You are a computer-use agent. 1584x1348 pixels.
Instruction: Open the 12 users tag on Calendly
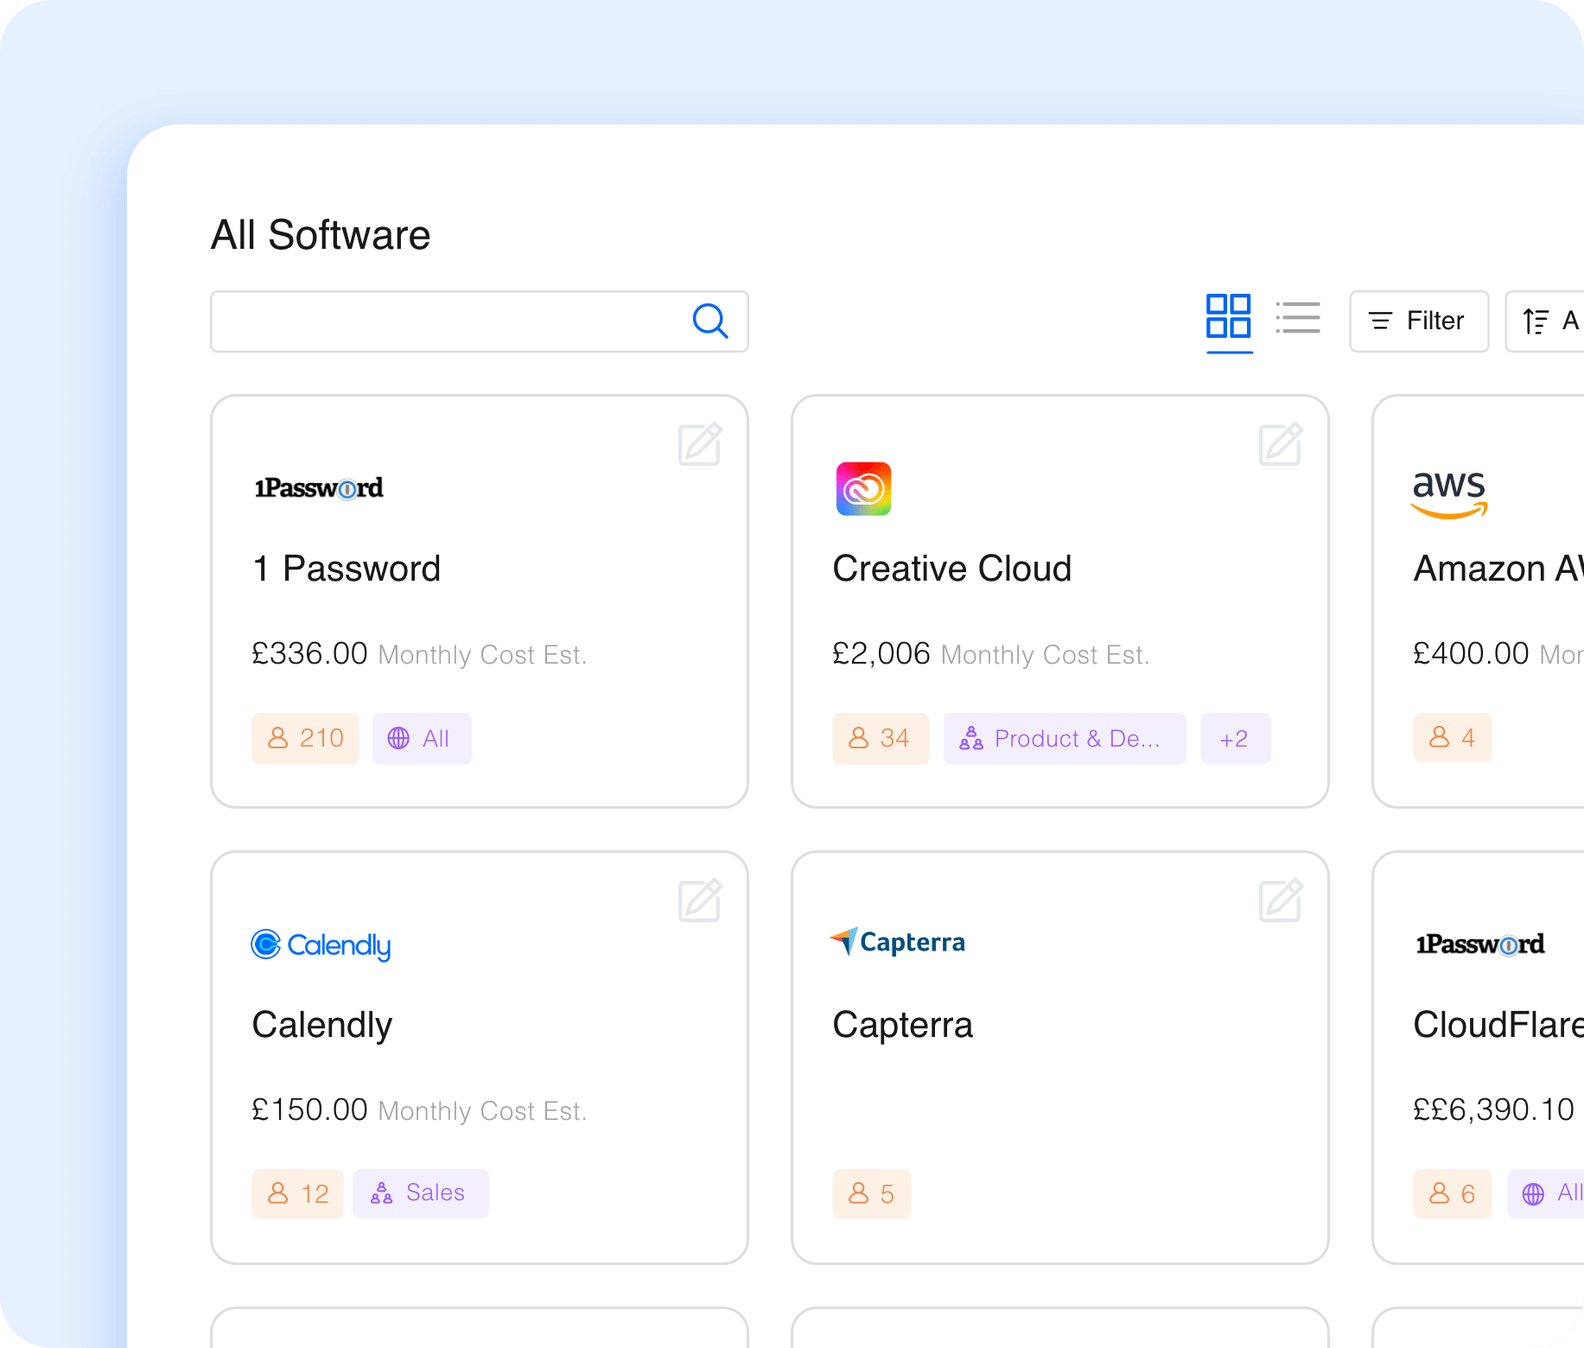(x=297, y=1194)
